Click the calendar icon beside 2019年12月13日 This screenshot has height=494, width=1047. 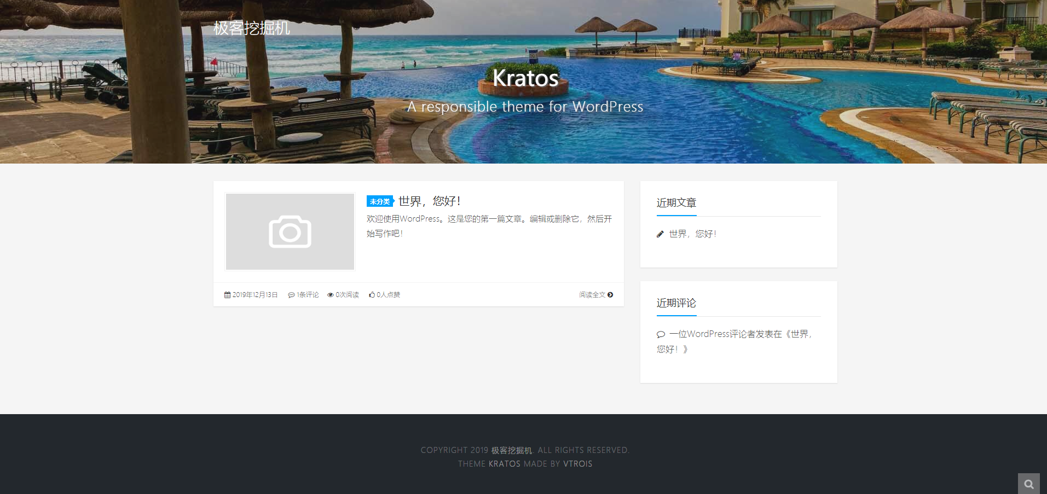pos(227,295)
